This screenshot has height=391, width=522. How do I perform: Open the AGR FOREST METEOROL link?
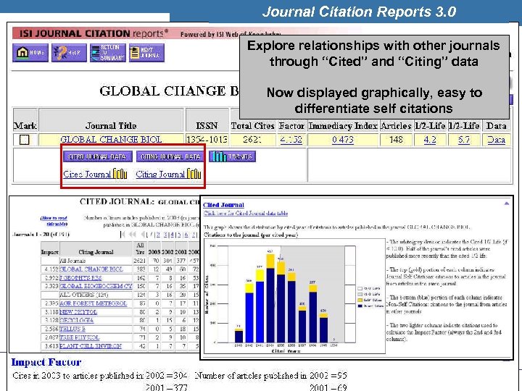(94, 303)
